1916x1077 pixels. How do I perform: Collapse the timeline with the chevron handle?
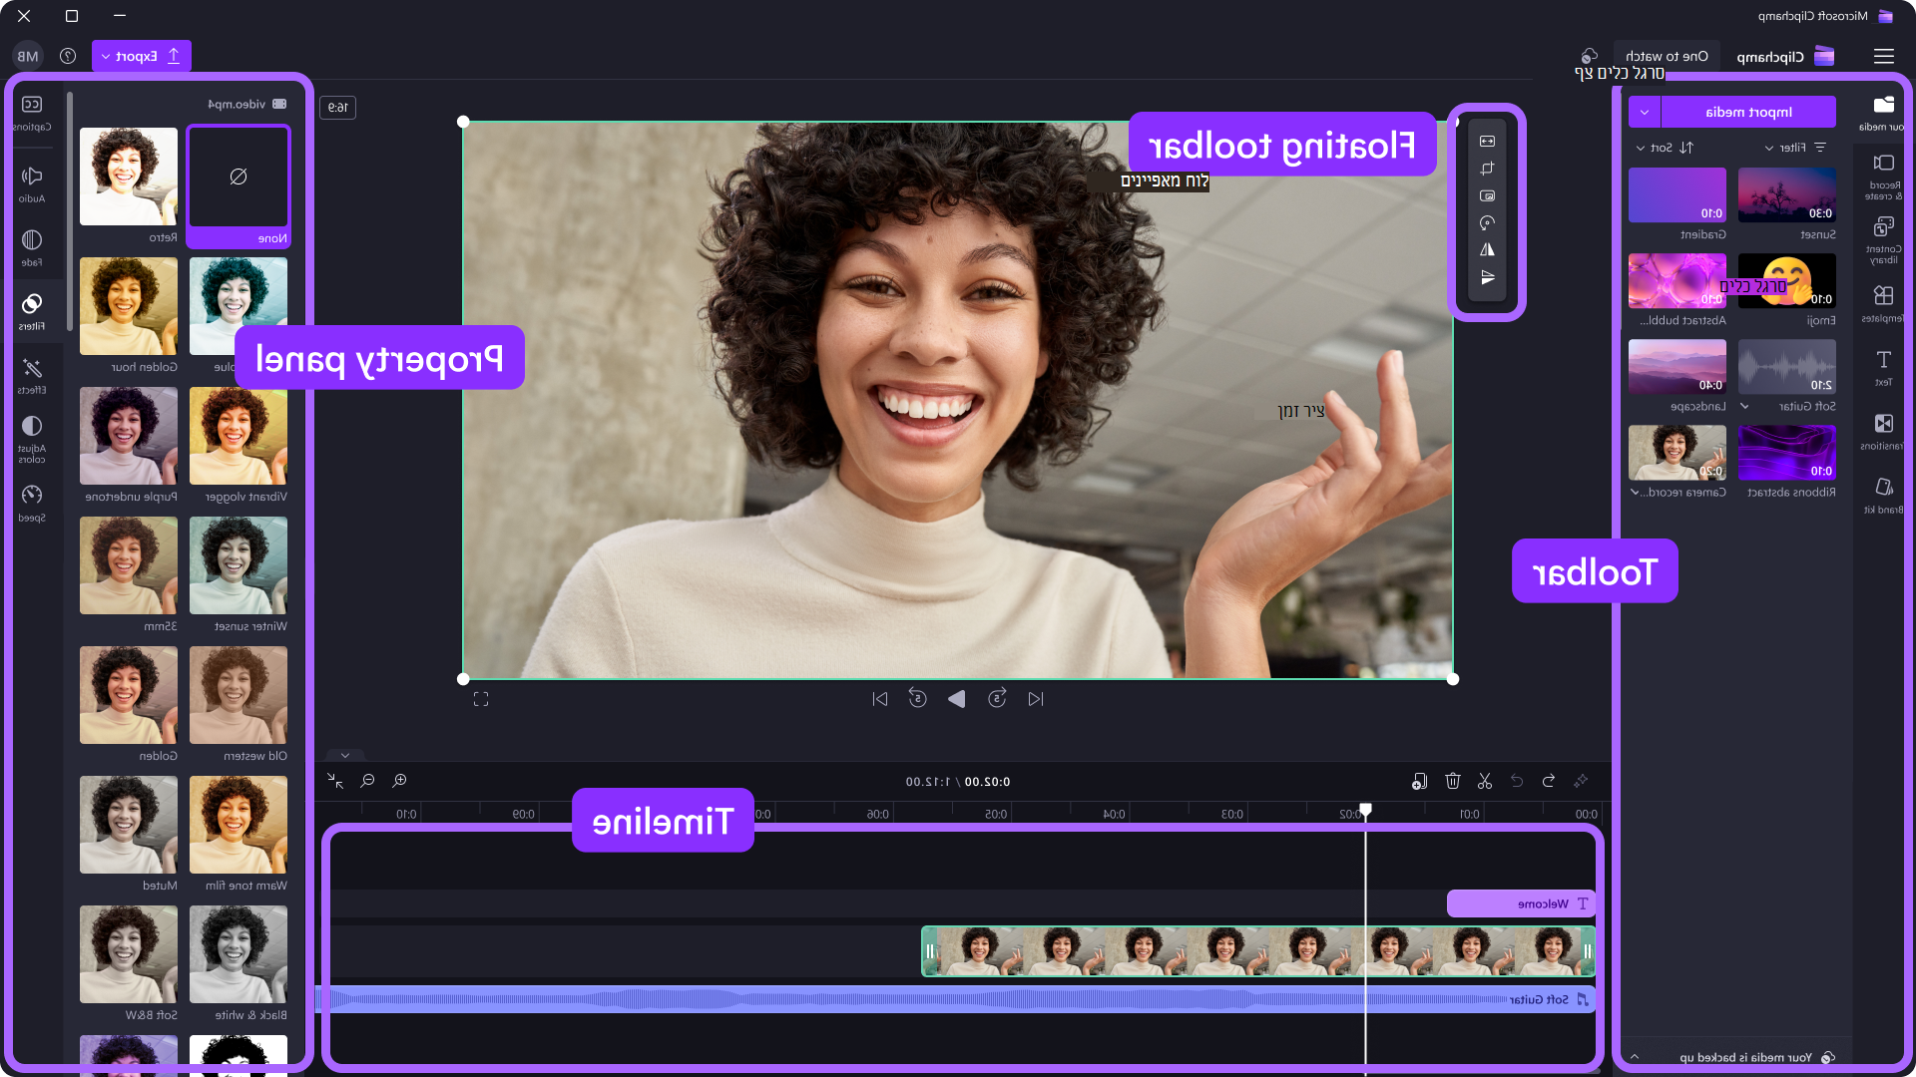[x=345, y=755]
